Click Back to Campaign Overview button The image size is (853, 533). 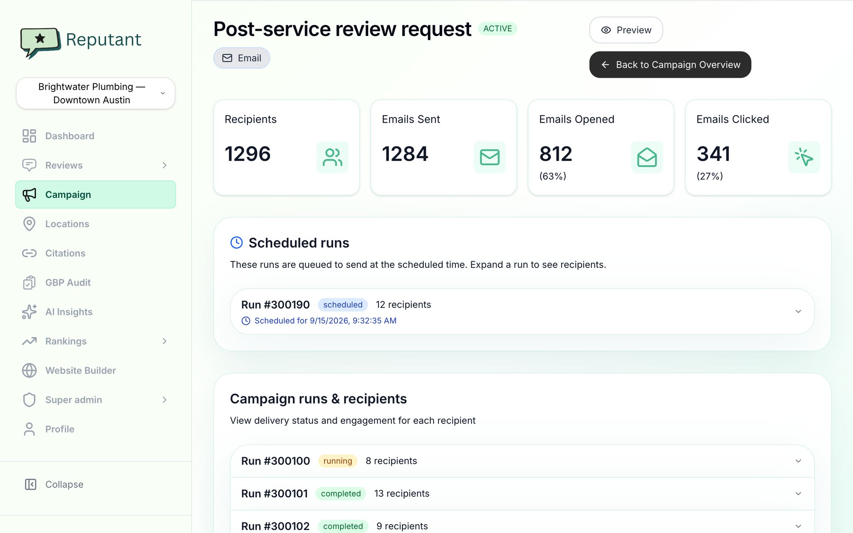670,65
